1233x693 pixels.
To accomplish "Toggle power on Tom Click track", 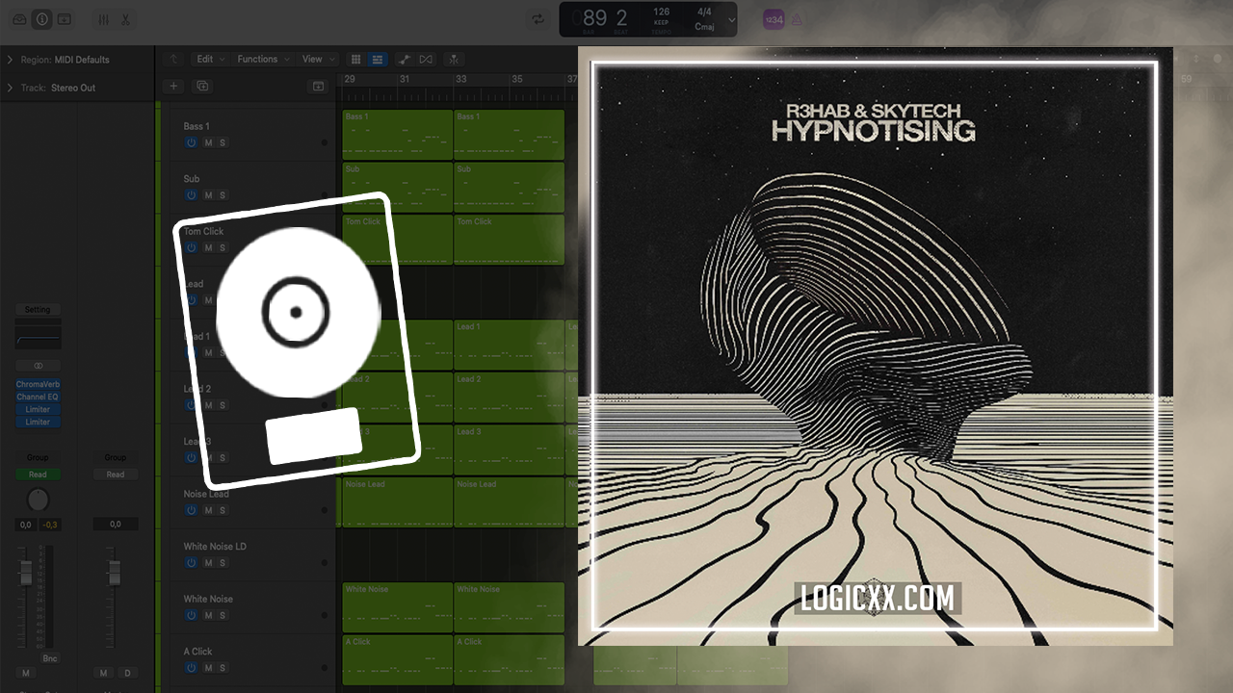I will 191,247.
